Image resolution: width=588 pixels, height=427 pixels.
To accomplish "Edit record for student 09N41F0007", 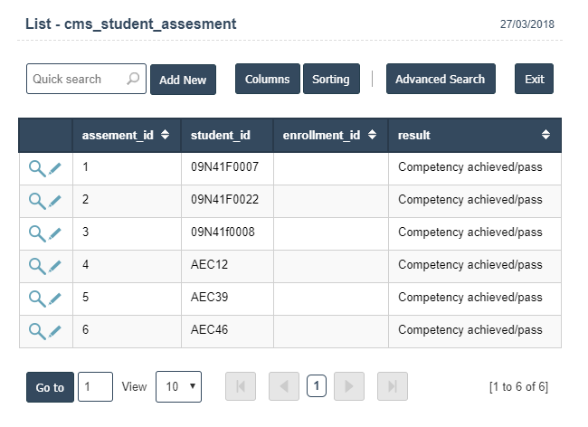I will (55, 168).
